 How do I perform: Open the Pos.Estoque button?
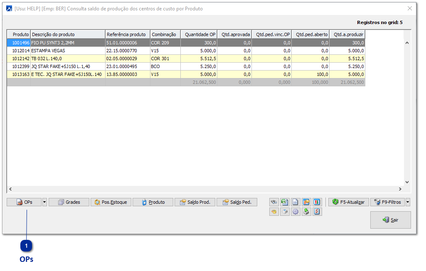pos(111,202)
